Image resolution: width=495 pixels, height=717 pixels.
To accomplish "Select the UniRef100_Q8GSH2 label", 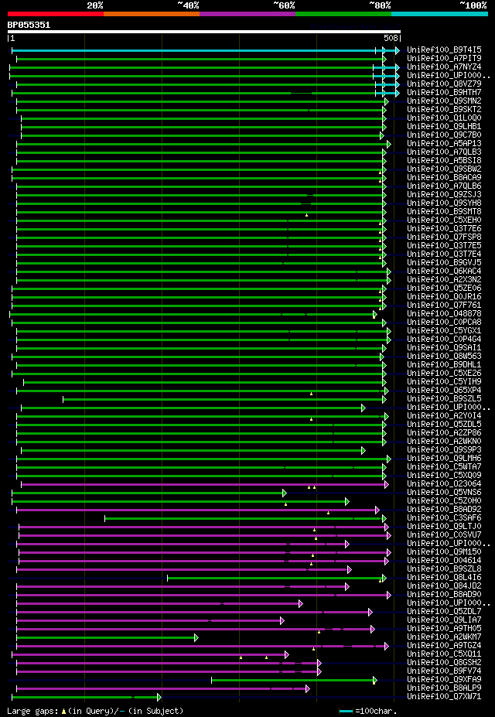I will coord(444,663).
